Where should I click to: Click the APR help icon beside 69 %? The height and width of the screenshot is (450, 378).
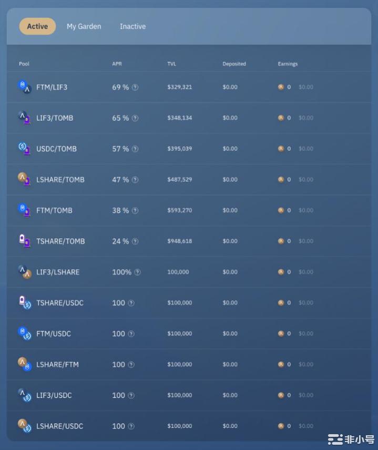coord(135,87)
